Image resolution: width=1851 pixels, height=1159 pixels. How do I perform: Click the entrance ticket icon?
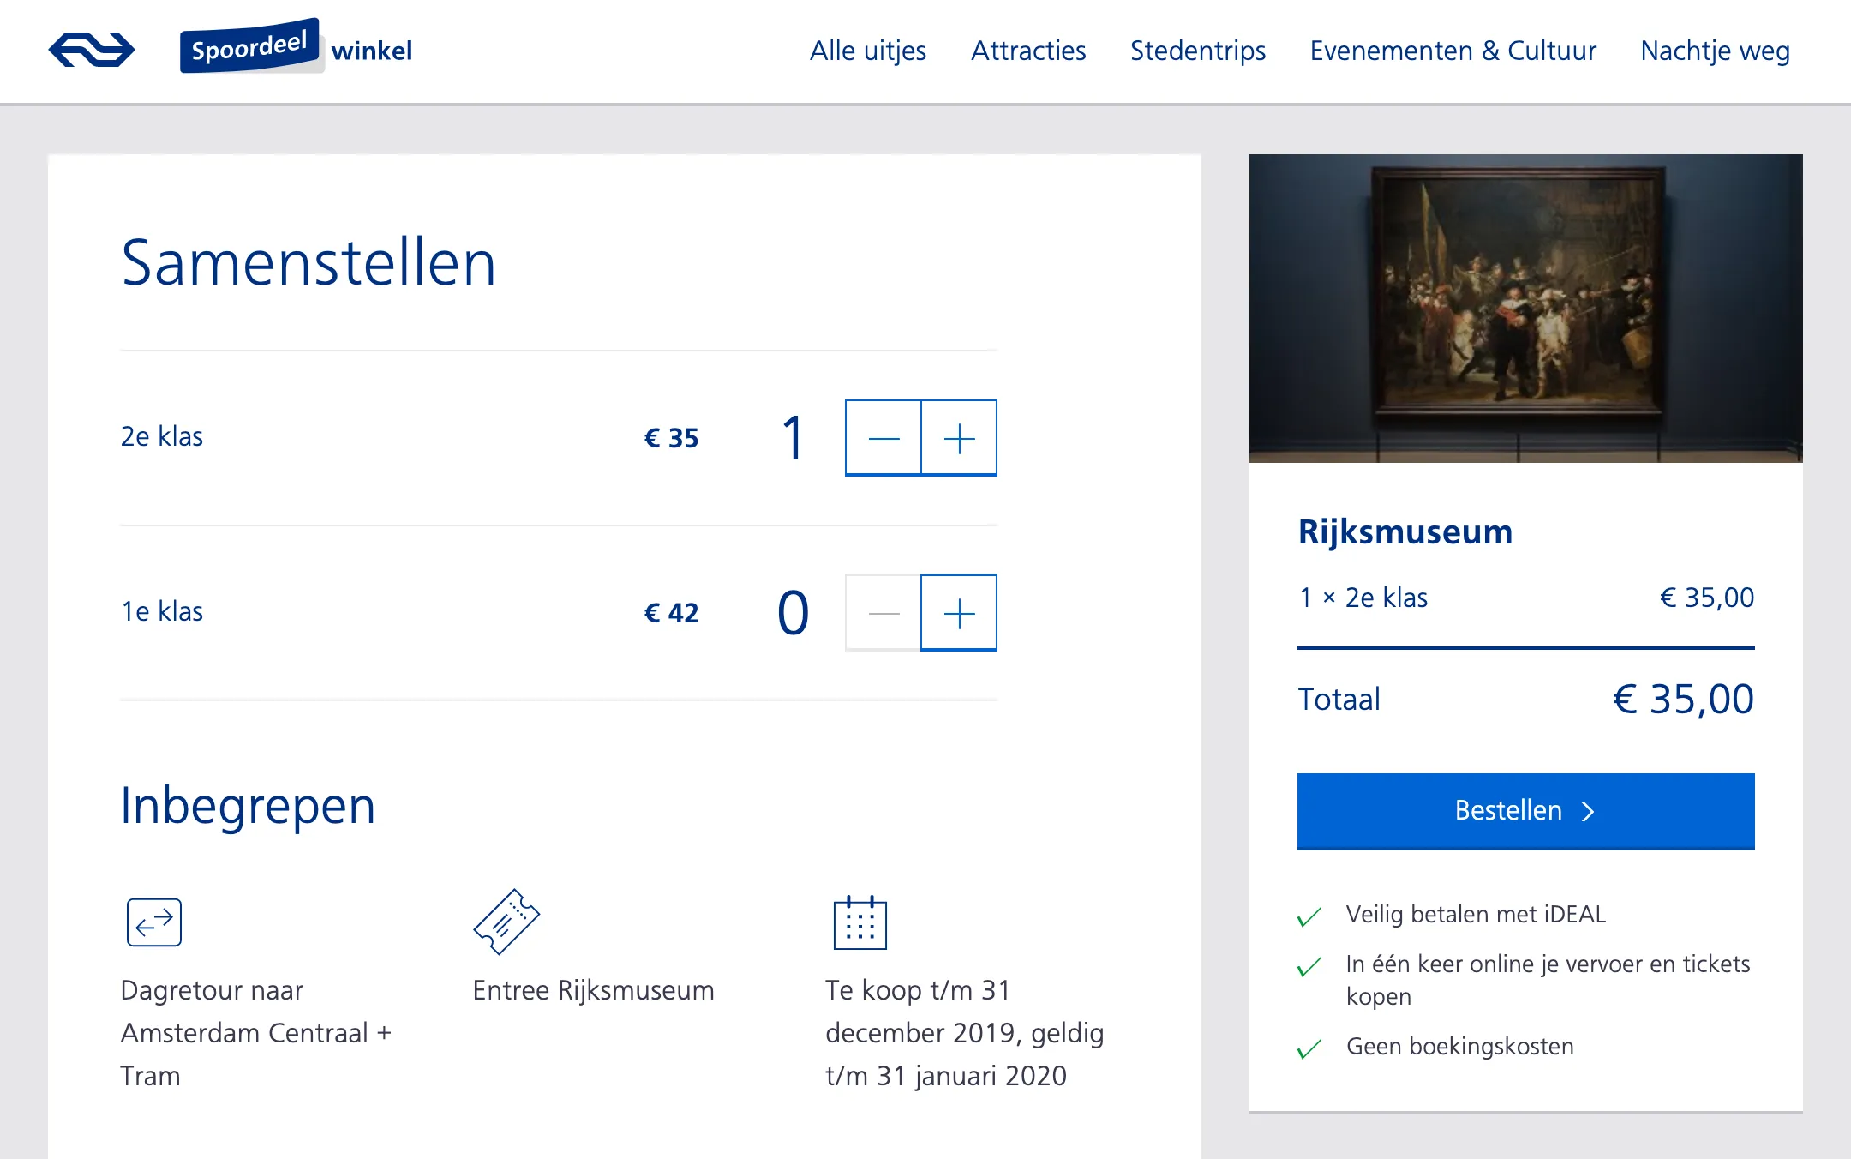[506, 922]
